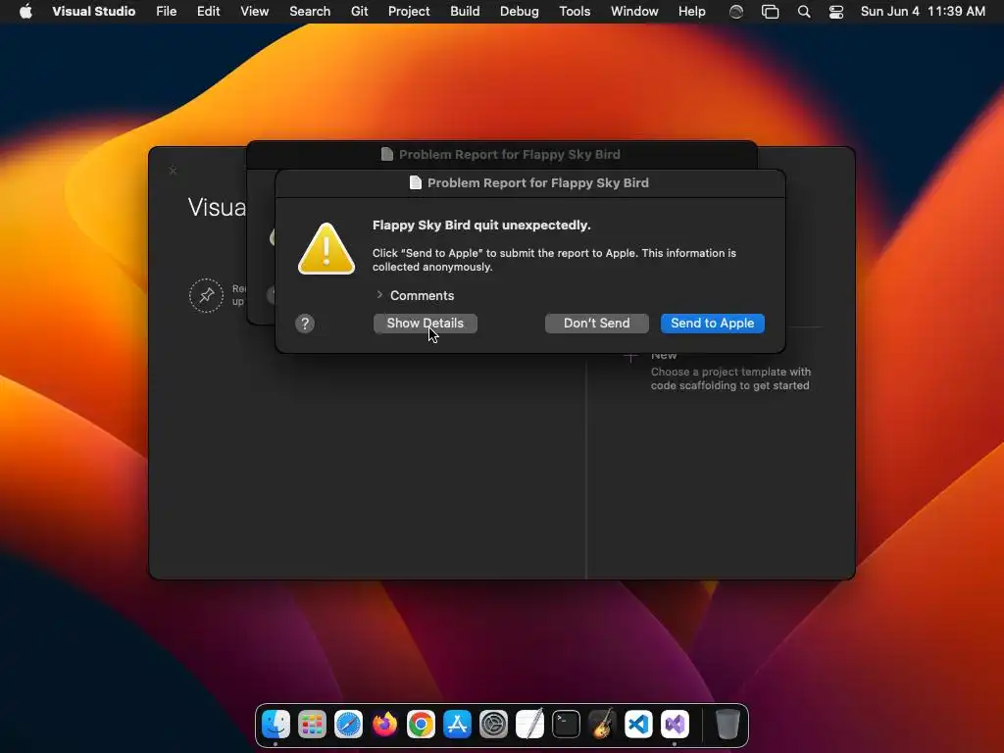Open the Project menu
This screenshot has height=753, width=1004.
[409, 12]
